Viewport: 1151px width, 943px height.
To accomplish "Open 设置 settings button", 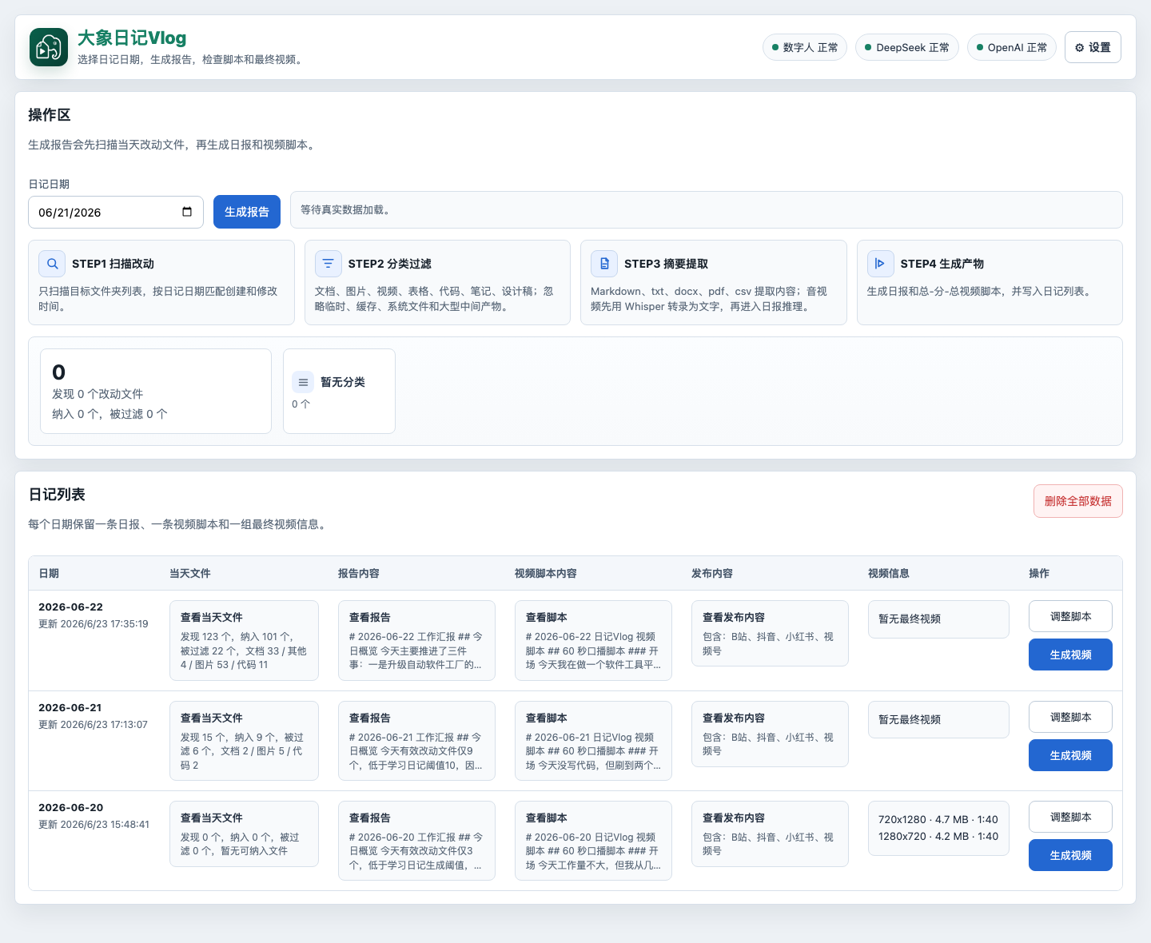I will tap(1093, 47).
